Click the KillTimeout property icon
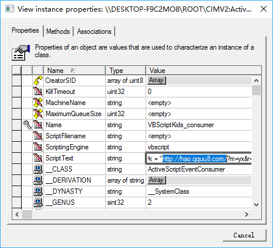The image size is (273, 248). click(38, 92)
